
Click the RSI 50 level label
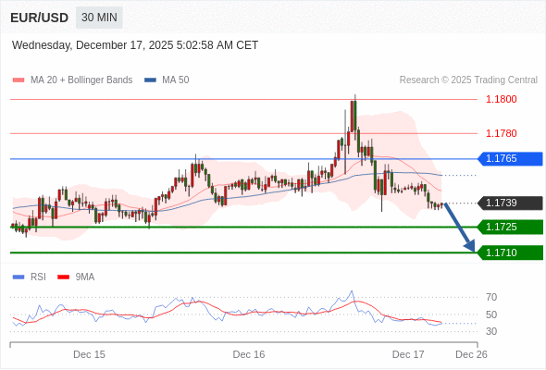pos(491,314)
